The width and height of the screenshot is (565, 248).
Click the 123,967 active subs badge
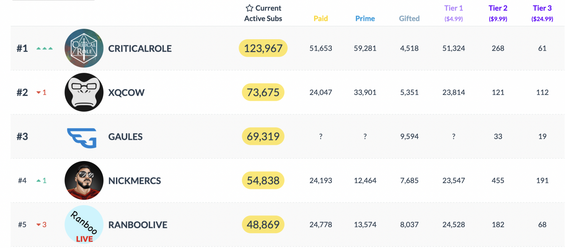pyautogui.click(x=263, y=48)
